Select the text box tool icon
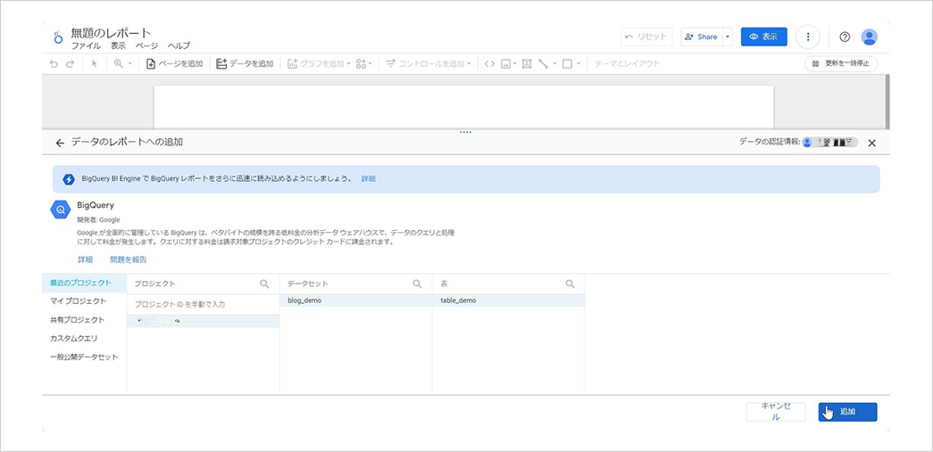Viewport: 933px width, 452px height. pos(527,63)
